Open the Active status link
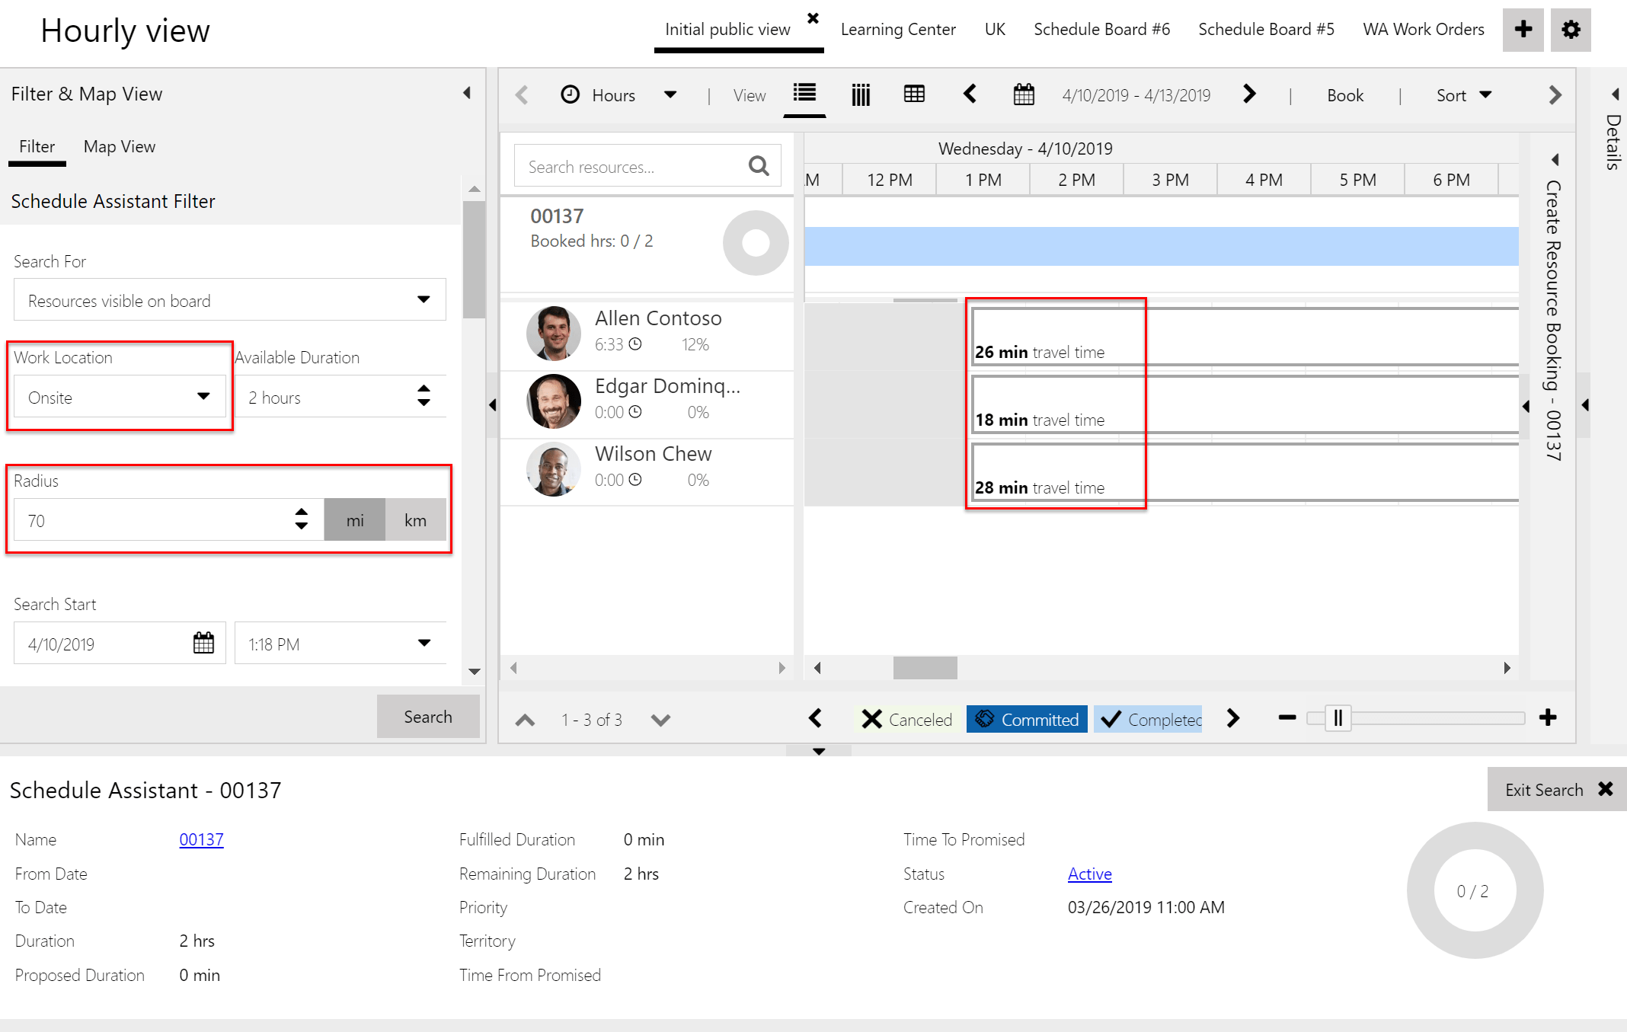The height and width of the screenshot is (1032, 1627). pos(1089,874)
